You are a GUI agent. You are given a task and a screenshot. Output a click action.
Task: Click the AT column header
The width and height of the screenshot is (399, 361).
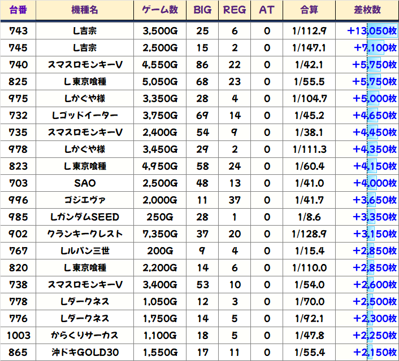tap(267, 10)
